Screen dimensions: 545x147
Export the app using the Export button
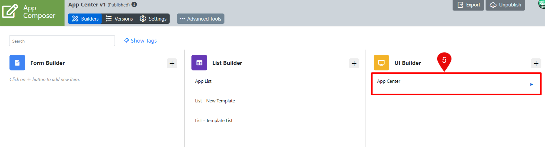pos(468,5)
